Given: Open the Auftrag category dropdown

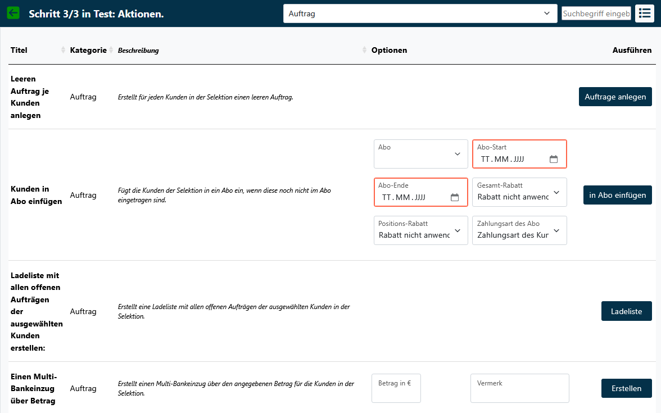Looking at the screenshot, I should tap(420, 13).
